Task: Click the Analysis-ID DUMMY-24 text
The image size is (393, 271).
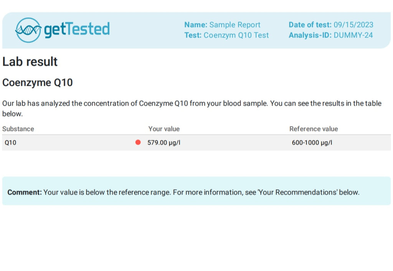Action: [331, 35]
